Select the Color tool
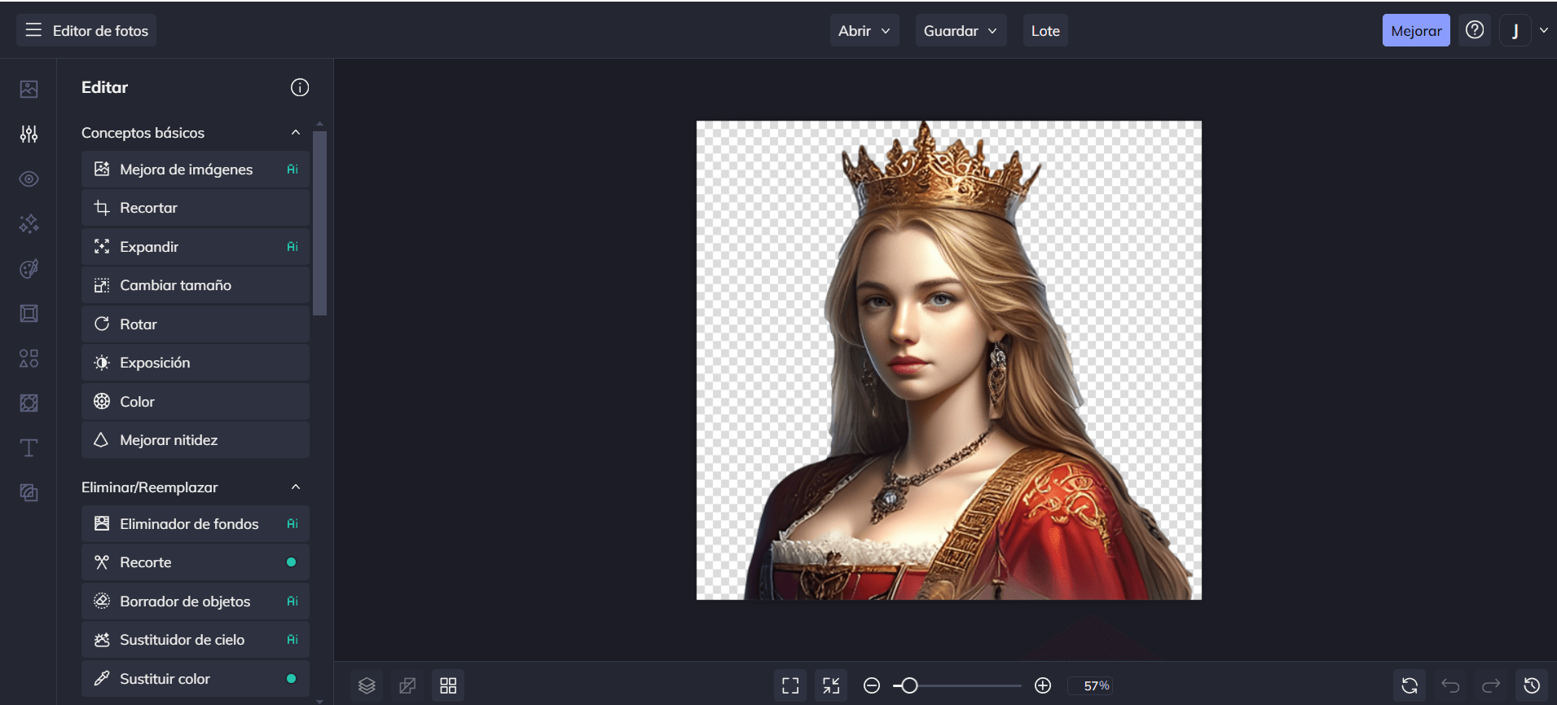 point(196,401)
